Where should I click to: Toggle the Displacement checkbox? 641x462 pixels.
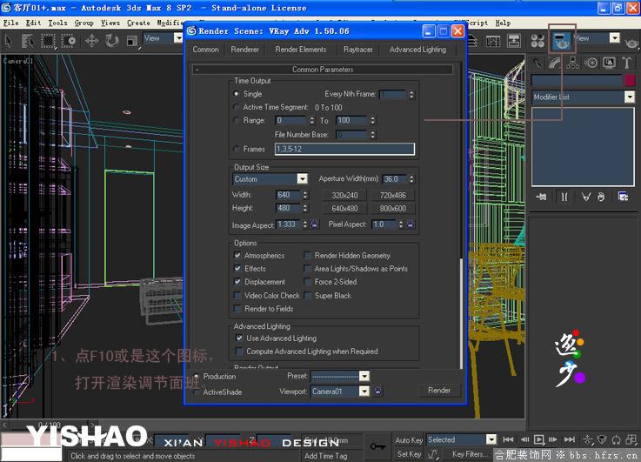(x=237, y=282)
